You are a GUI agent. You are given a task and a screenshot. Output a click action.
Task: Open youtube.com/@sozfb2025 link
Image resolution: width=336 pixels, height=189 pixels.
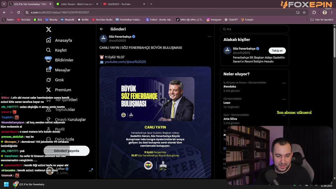(125, 62)
